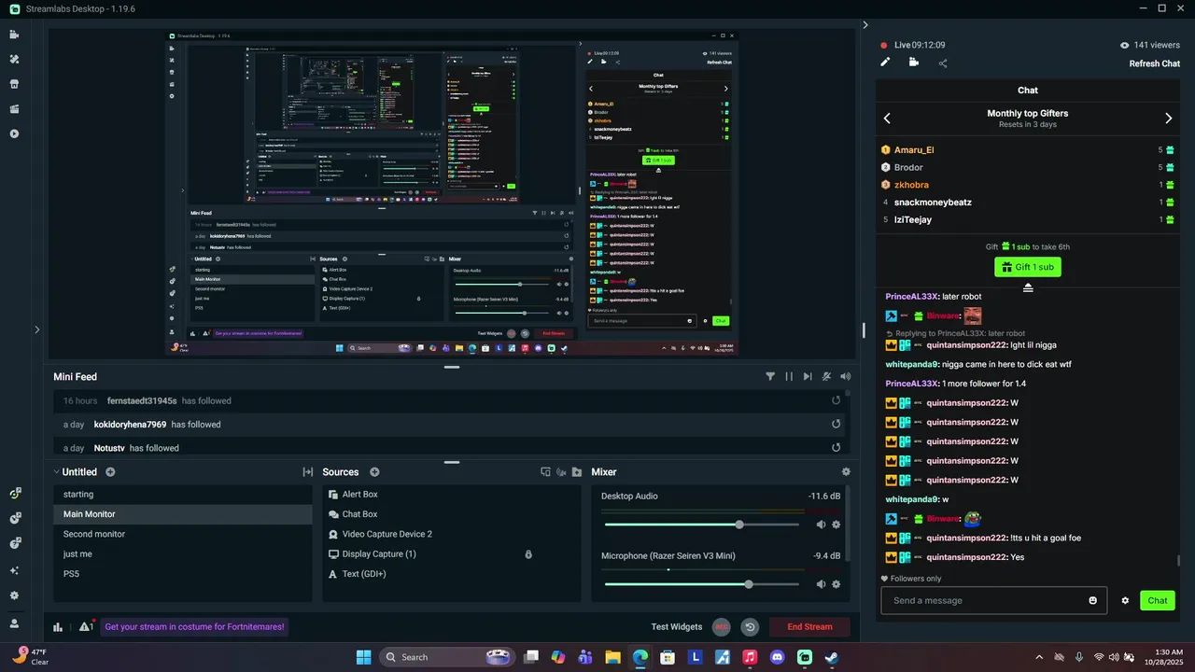Add a new source with the plus icon
Viewport: 1195px width, 672px height.
pyautogui.click(x=374, y=472)
